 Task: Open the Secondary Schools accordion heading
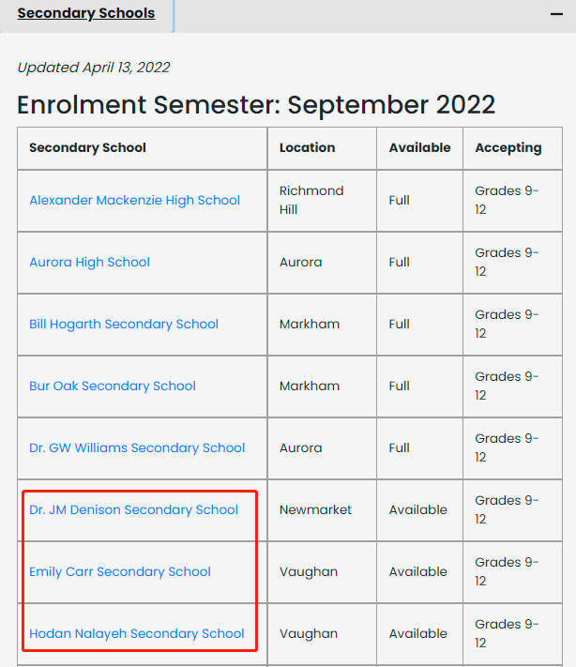[x=86, y=13]
